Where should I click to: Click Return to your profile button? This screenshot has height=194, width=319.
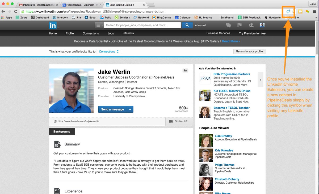tap(249, 51)
